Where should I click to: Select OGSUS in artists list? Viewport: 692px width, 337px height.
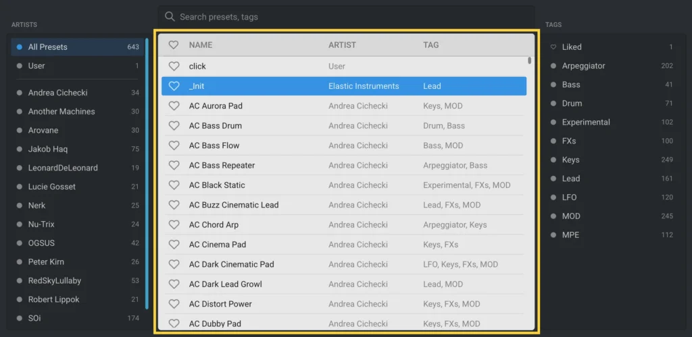pos(77,243)
